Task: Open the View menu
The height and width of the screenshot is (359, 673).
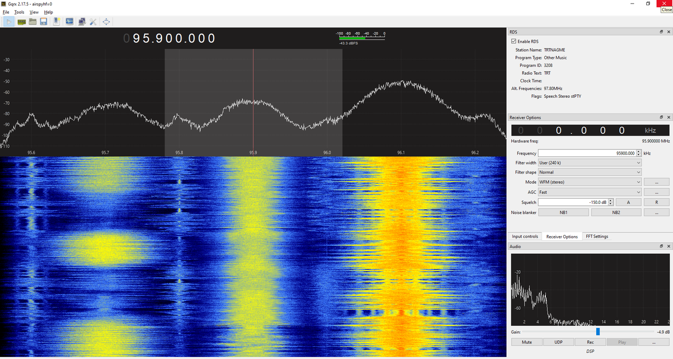Action: (34, 12)
